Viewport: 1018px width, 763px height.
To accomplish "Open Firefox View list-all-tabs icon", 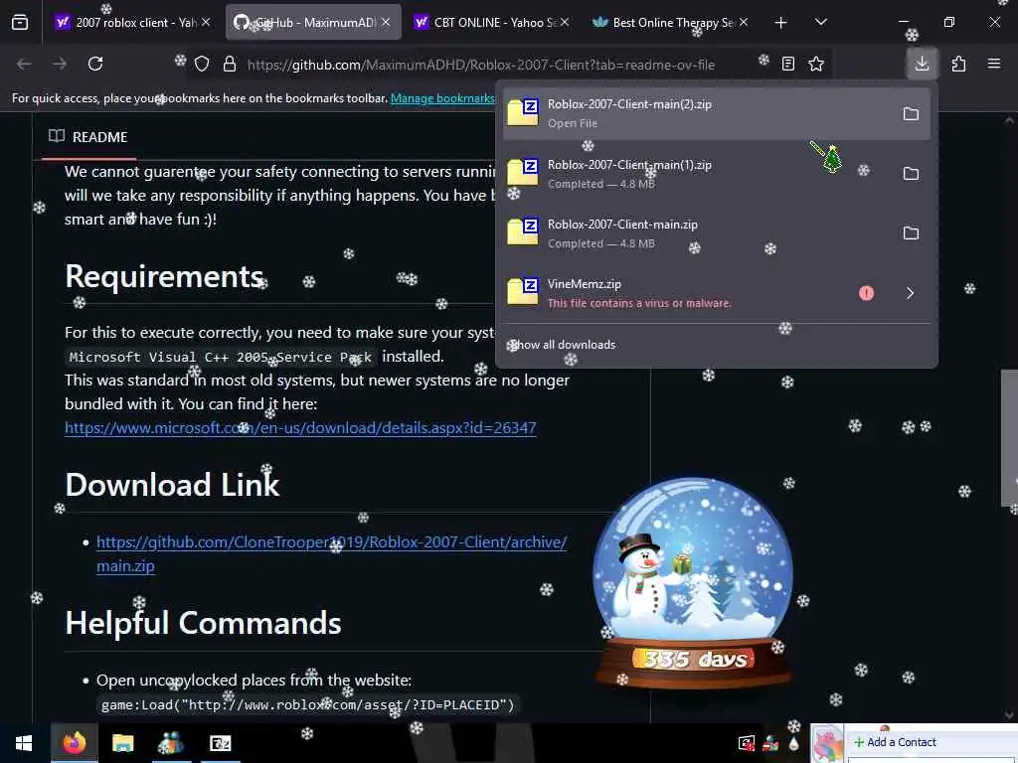I will (20, 23).
